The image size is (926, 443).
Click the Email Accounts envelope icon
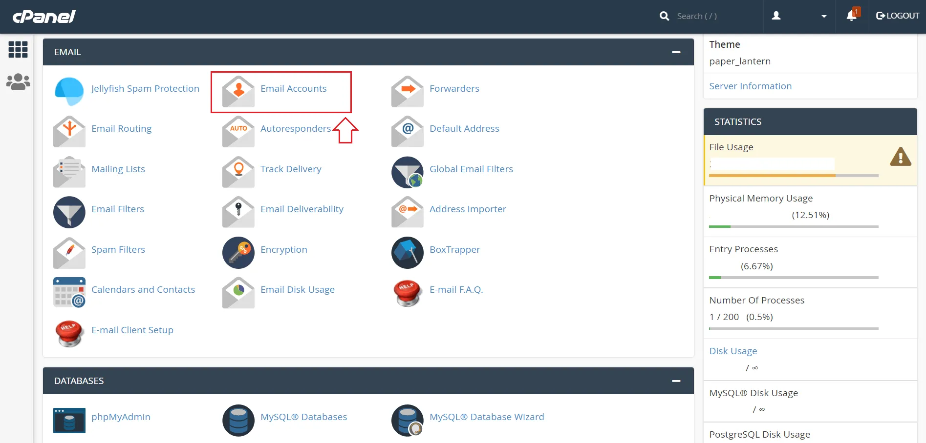point(238,91)
